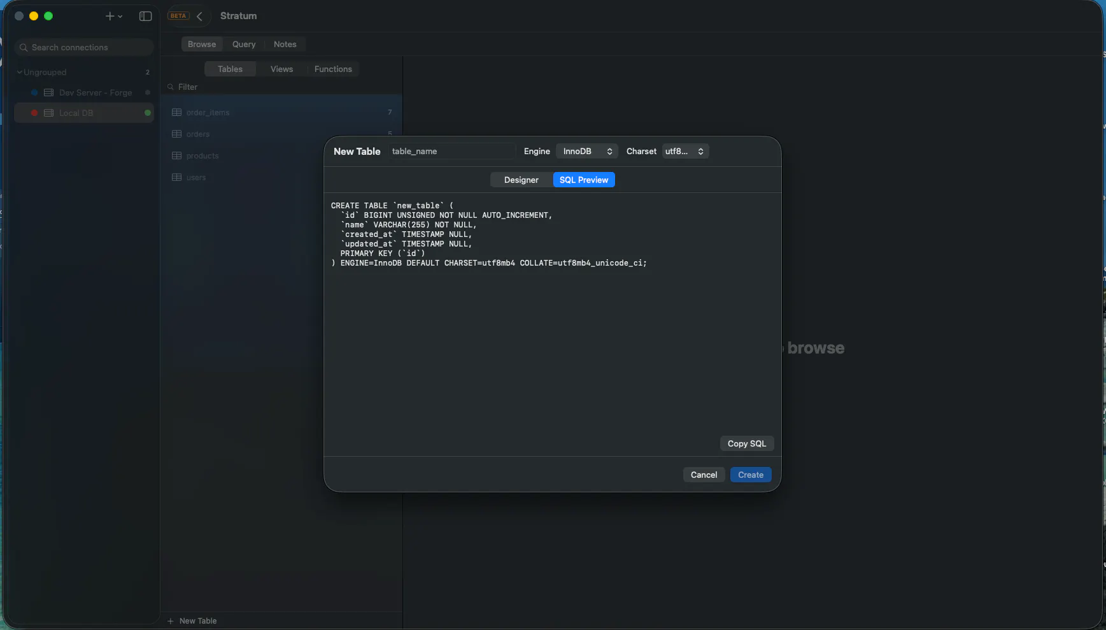Image resolution: width=1106 pixels, height=630 pixels.
Task: Click the Dev Server - Forge database icon
Action: (48, 93)
